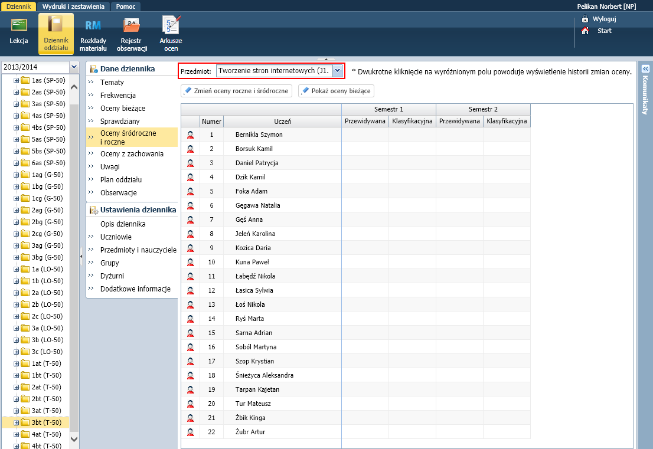Screen dimensions: 653x449
Task: Click student icon for Łoś Nikola
Action: click(190, 304)
